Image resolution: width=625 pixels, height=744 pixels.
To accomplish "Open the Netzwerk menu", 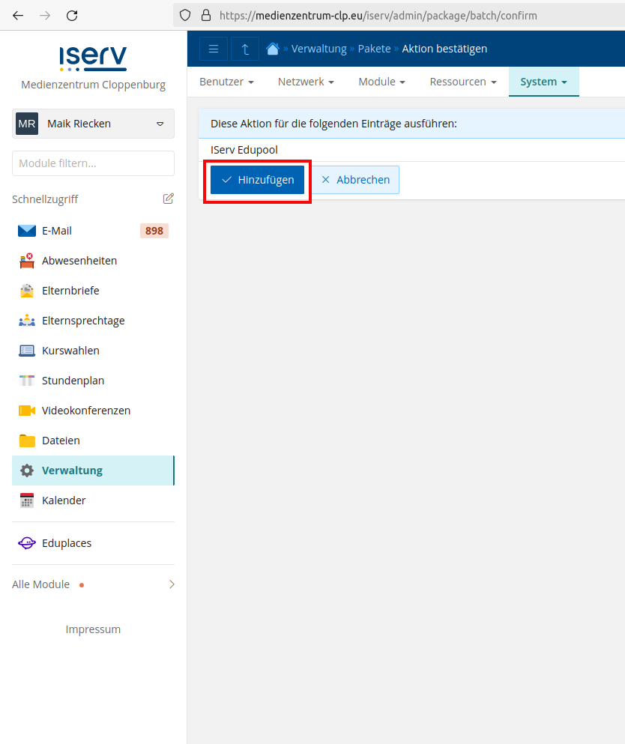I will 306,82.
